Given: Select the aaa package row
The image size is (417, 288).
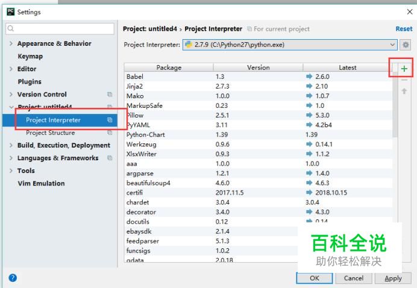Looking at the screenshot, I should click(259, 163).
